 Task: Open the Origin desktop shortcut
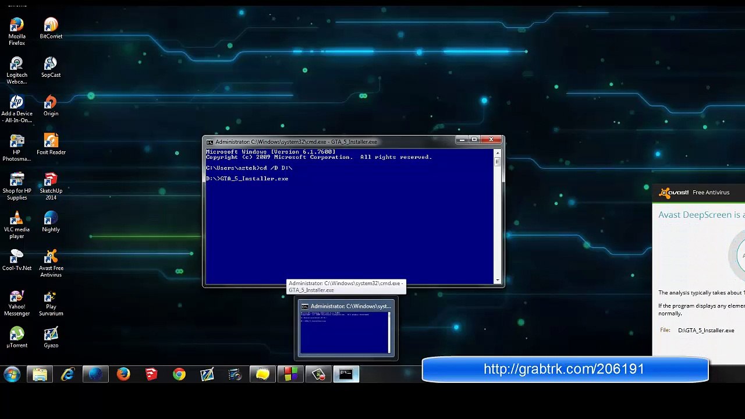(51, 106)
